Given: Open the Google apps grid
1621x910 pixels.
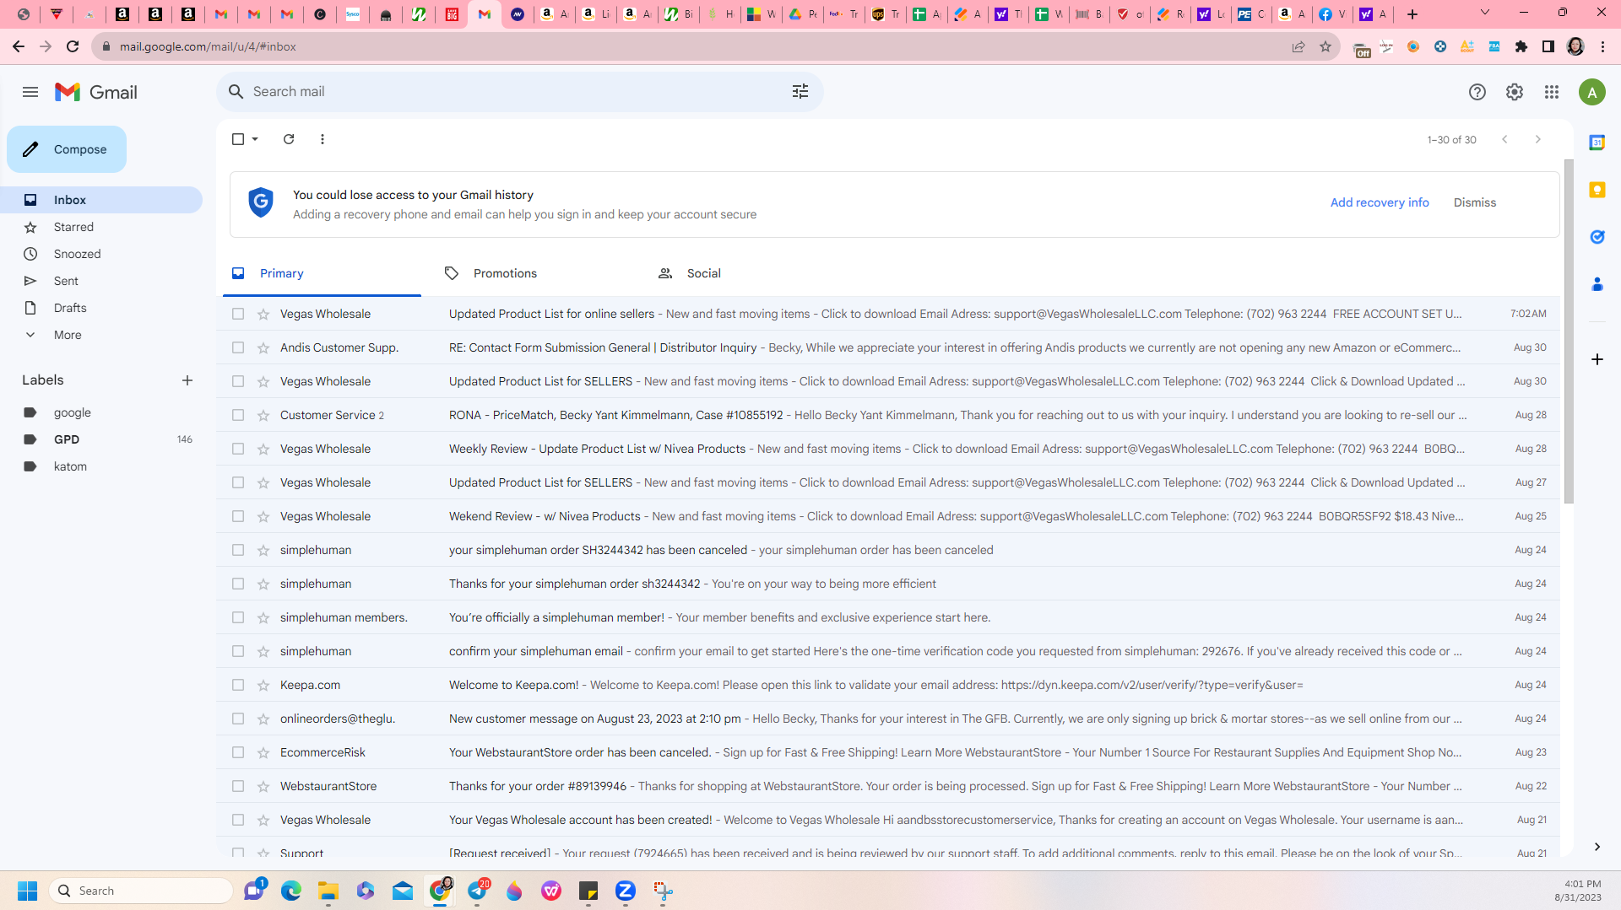Looking at the screenshot, I should coord(1552,92).
